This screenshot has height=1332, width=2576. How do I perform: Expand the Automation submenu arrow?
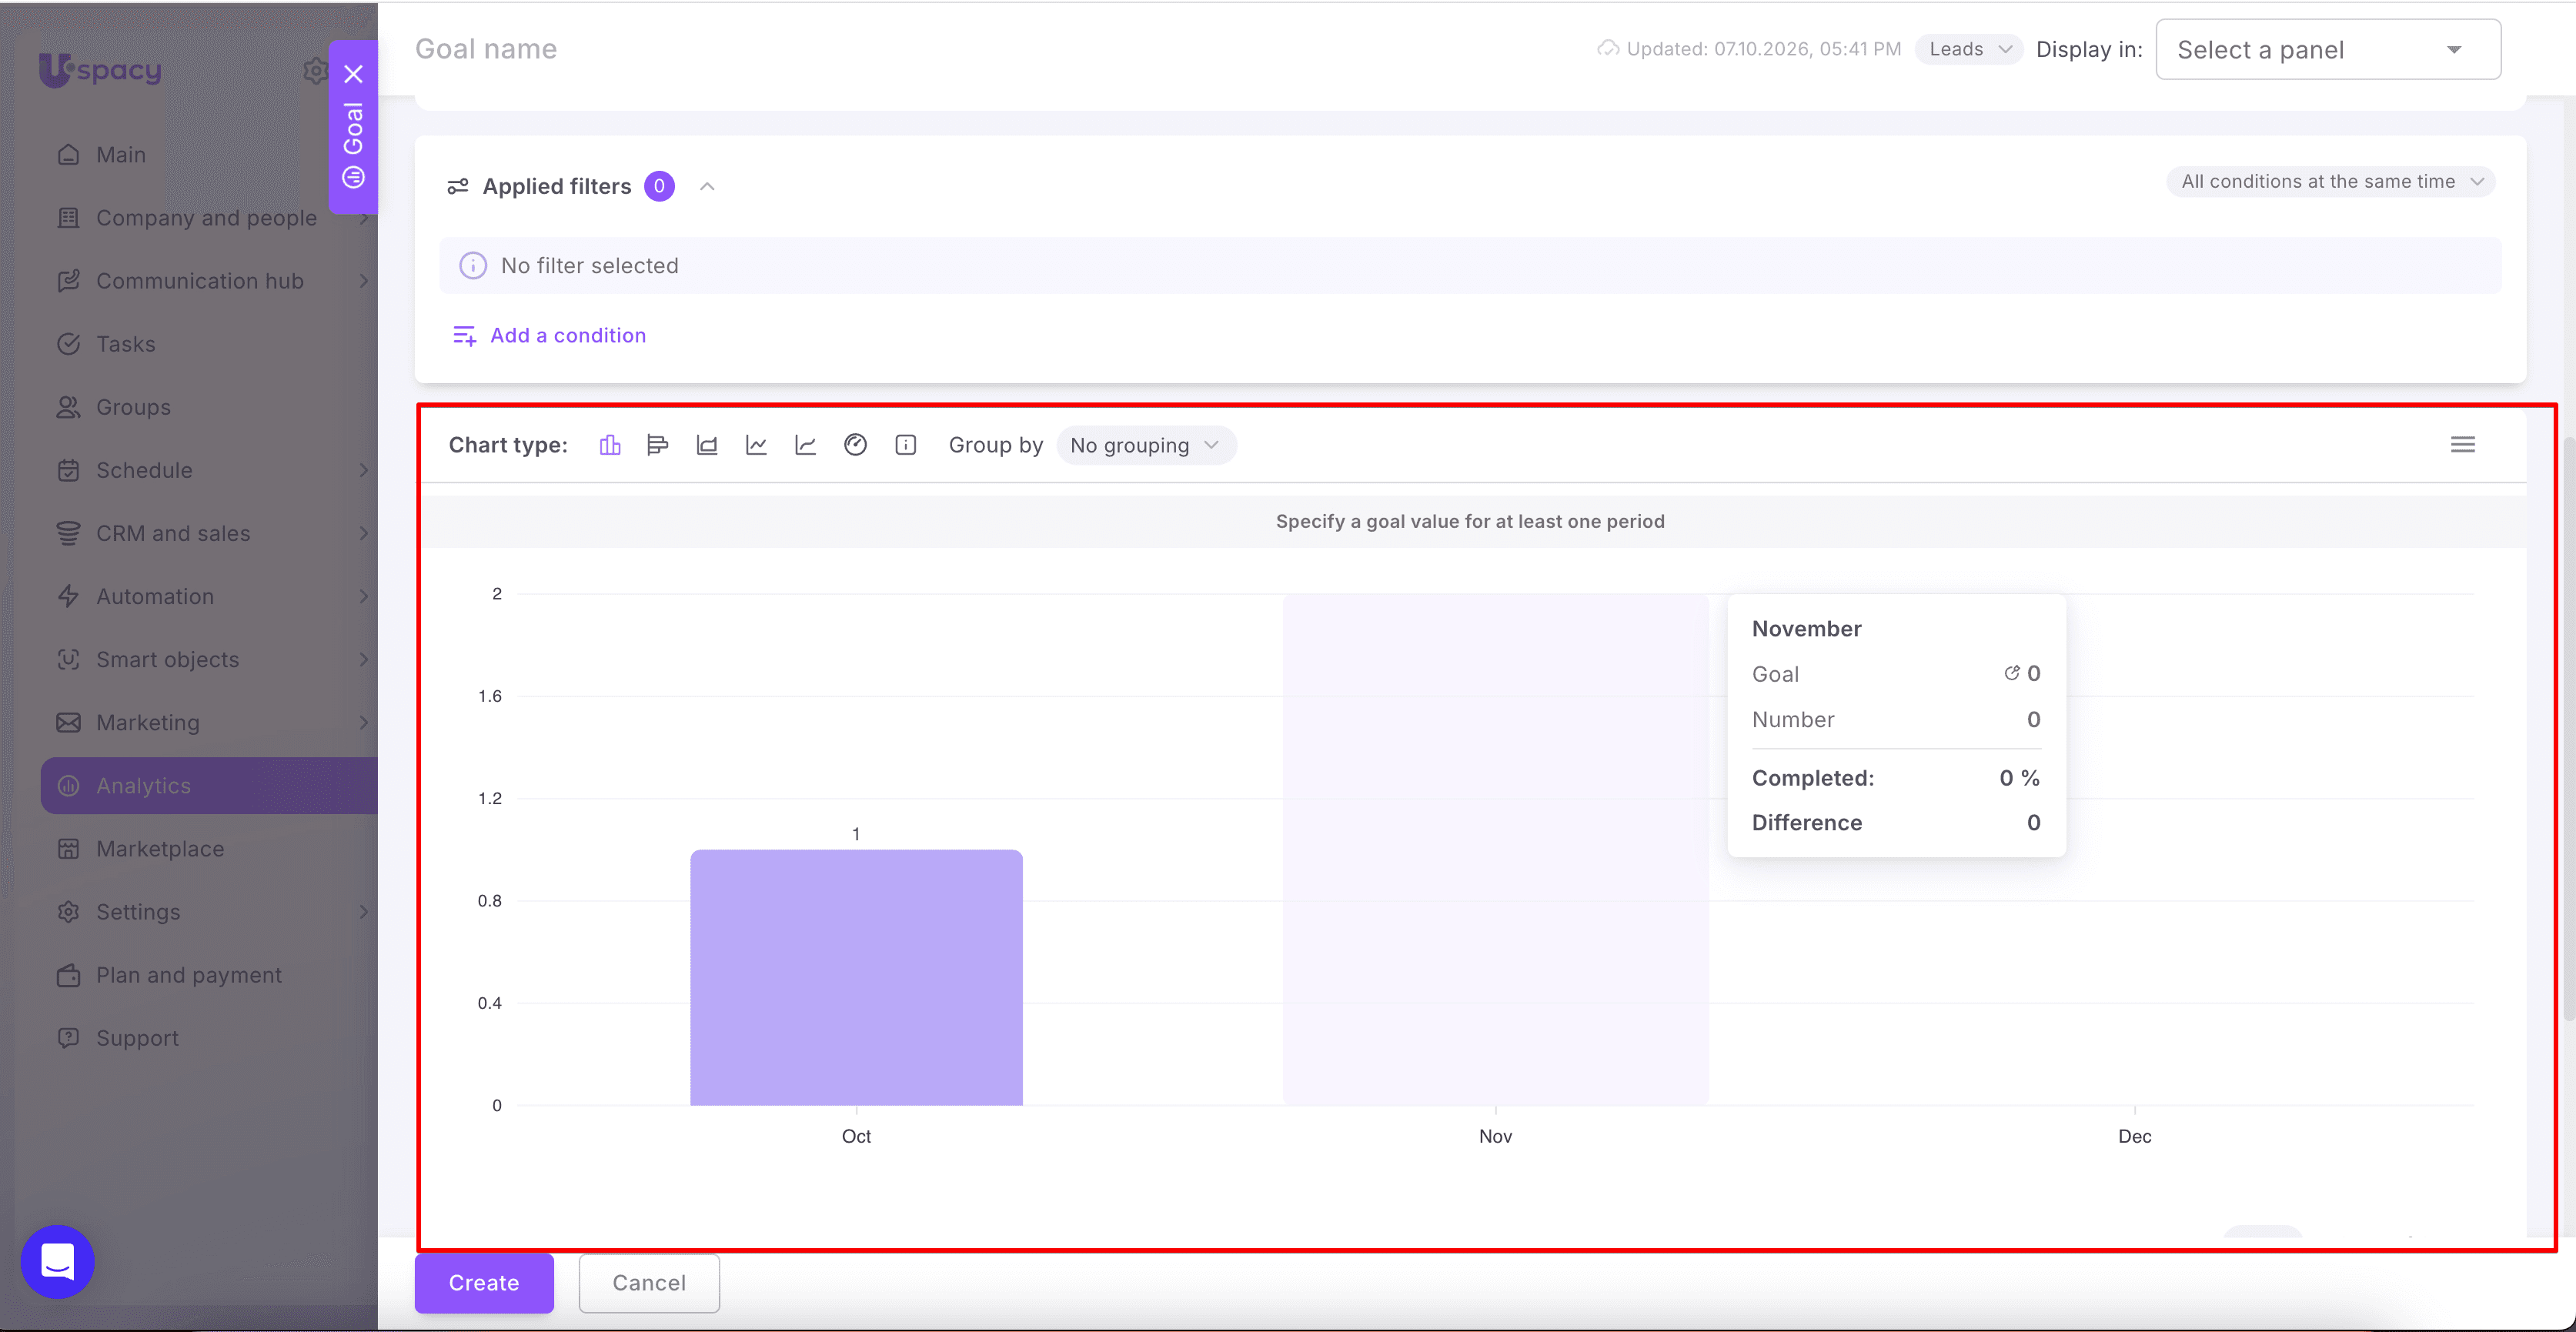364,596
